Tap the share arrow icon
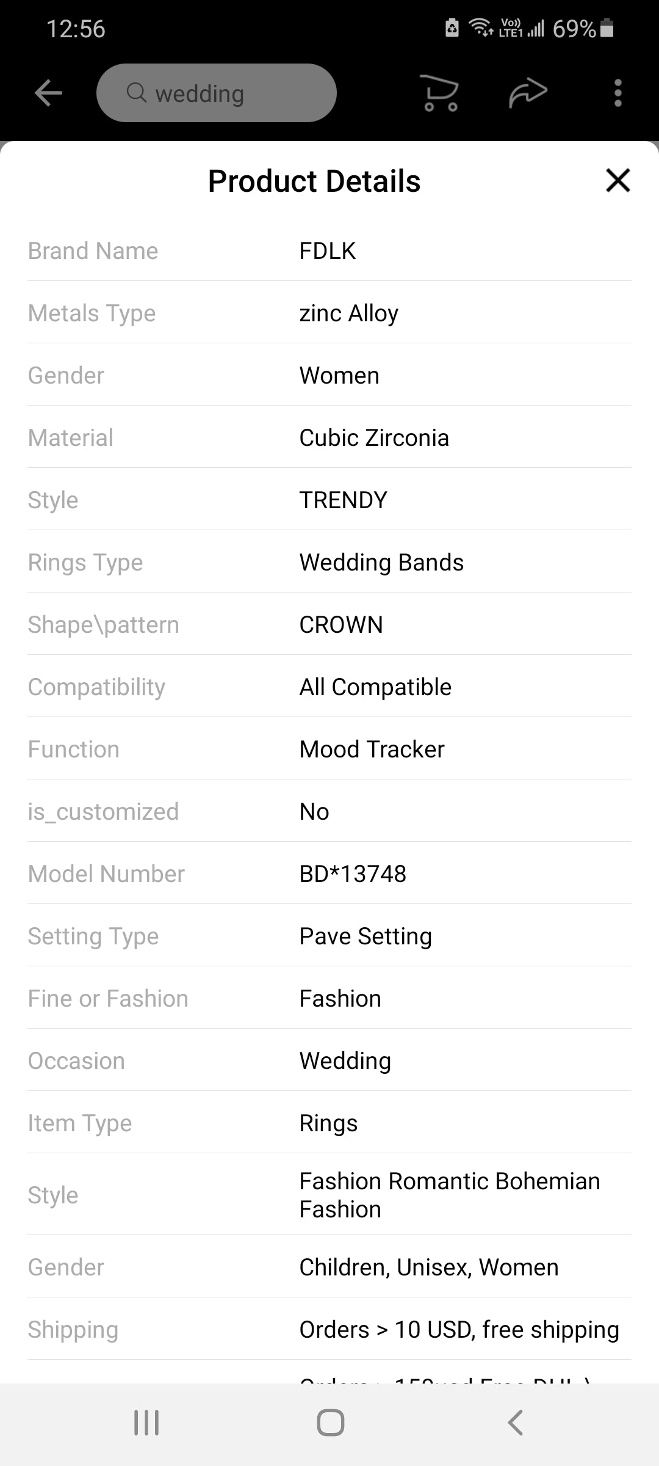The image size is (659, 1466). (x=528, y=93)
